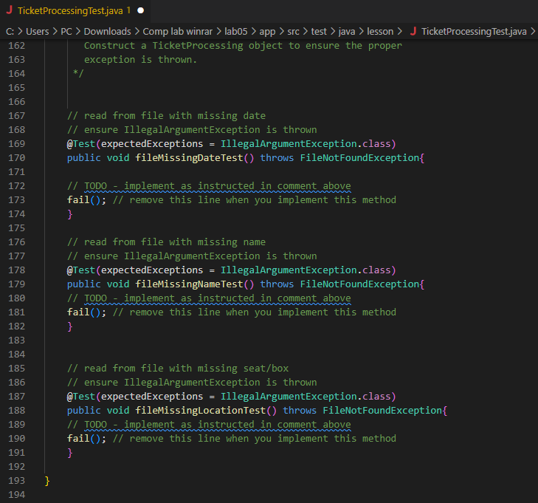Click line number 169 in the gutter
This screenshot has height=503, width=538.
[17, 144]
